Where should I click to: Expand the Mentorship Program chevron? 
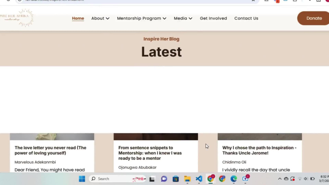click(164, 19)
